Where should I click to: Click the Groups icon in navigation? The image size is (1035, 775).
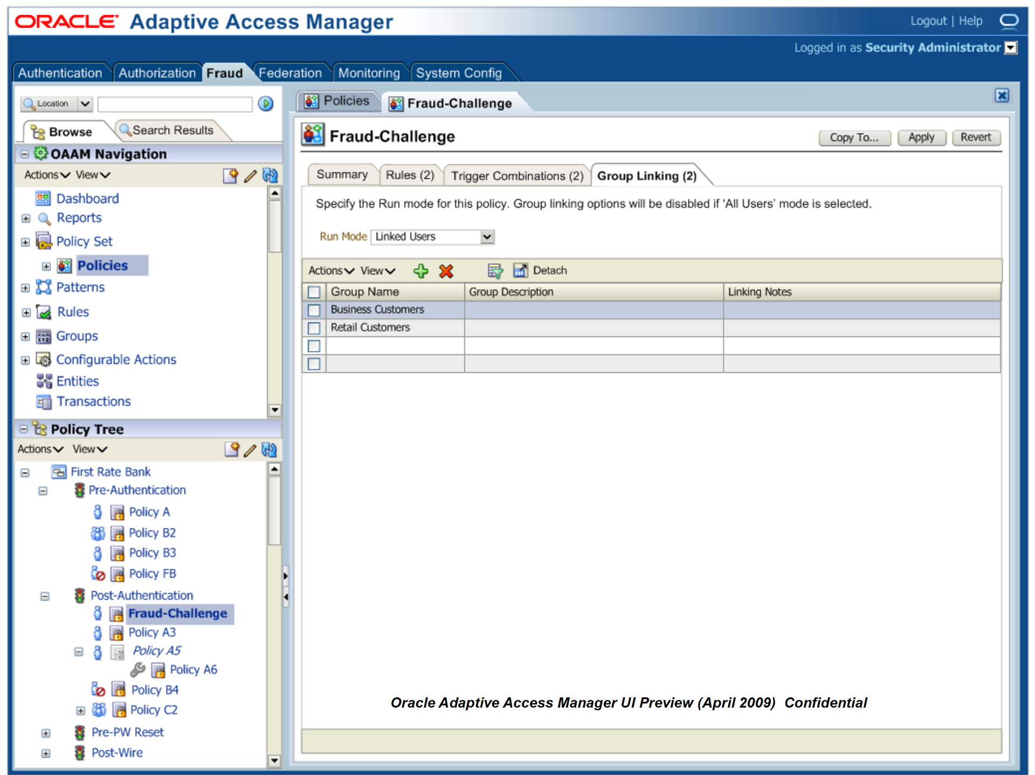[44, 336]
